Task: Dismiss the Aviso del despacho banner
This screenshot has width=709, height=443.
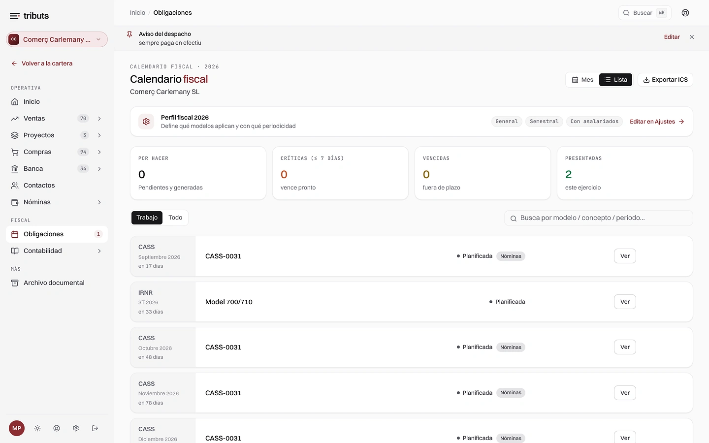Action: (x=692, y=37)
